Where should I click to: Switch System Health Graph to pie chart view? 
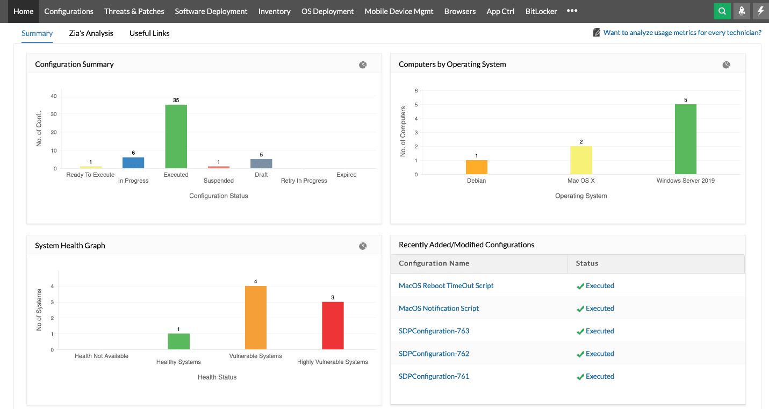[x=363, y=246]
